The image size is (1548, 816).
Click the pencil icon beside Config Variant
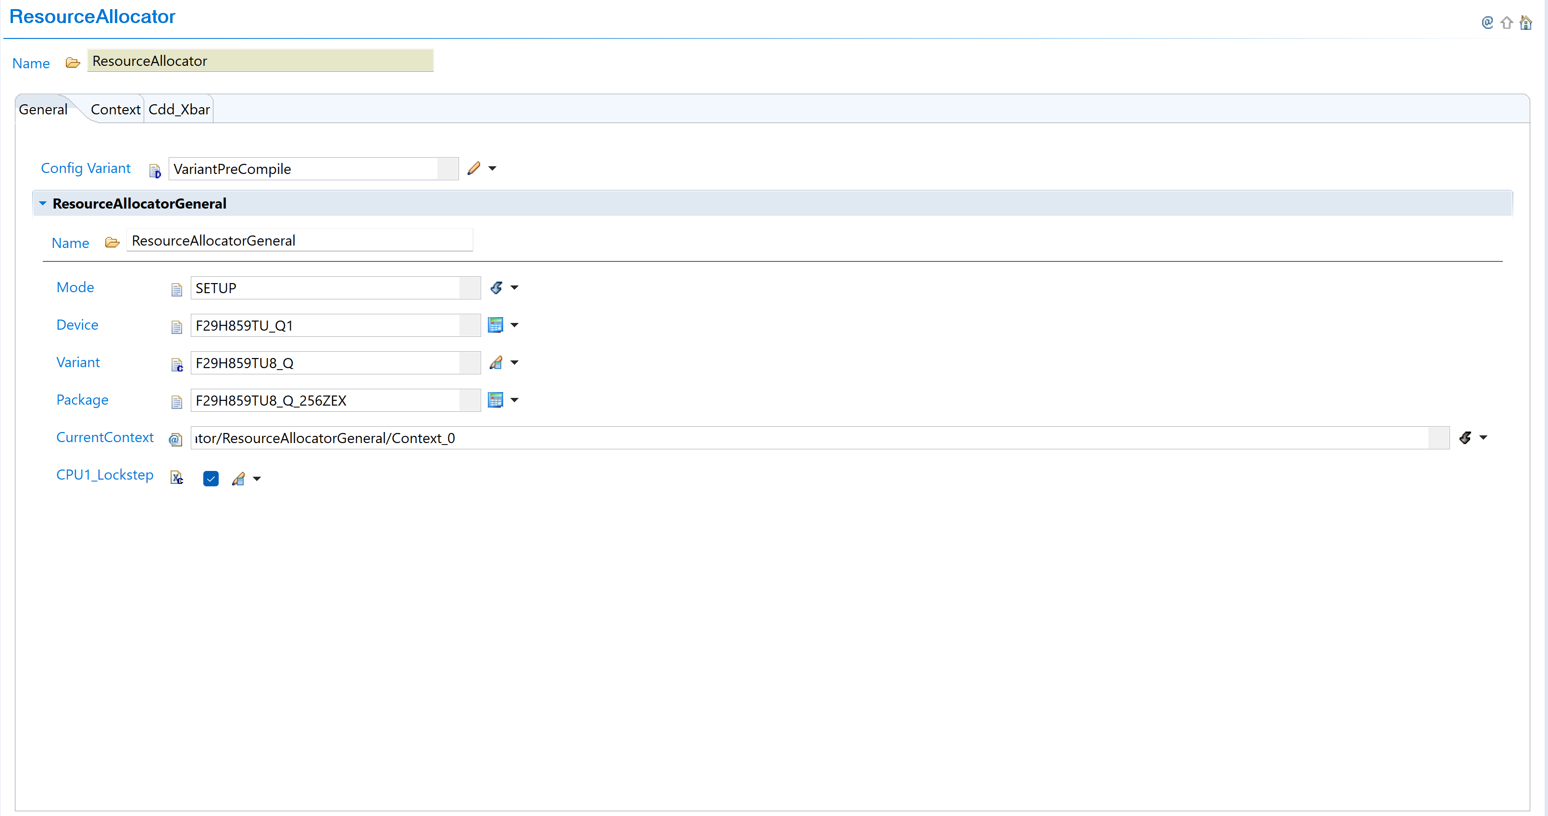tap(473, 168)
